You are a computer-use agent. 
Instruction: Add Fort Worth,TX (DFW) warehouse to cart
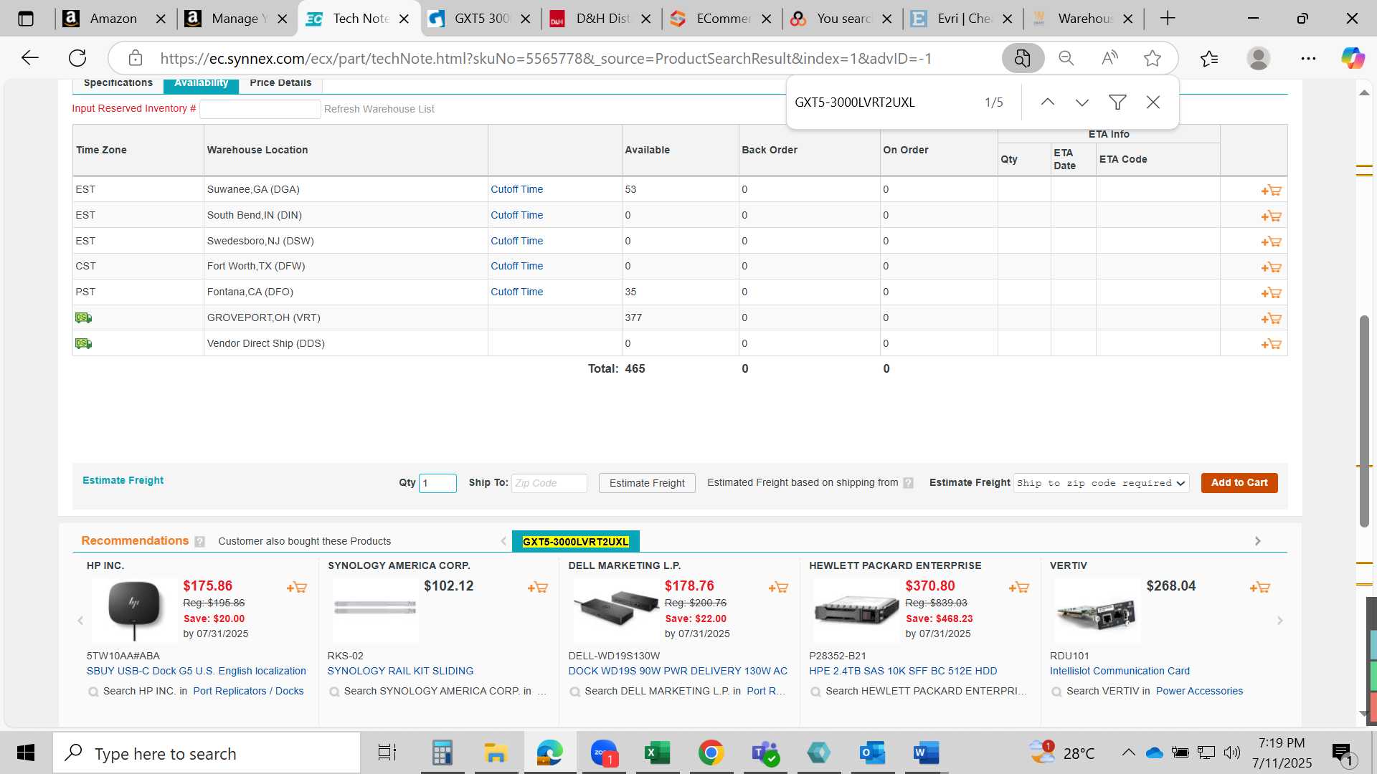(1271, 267)
